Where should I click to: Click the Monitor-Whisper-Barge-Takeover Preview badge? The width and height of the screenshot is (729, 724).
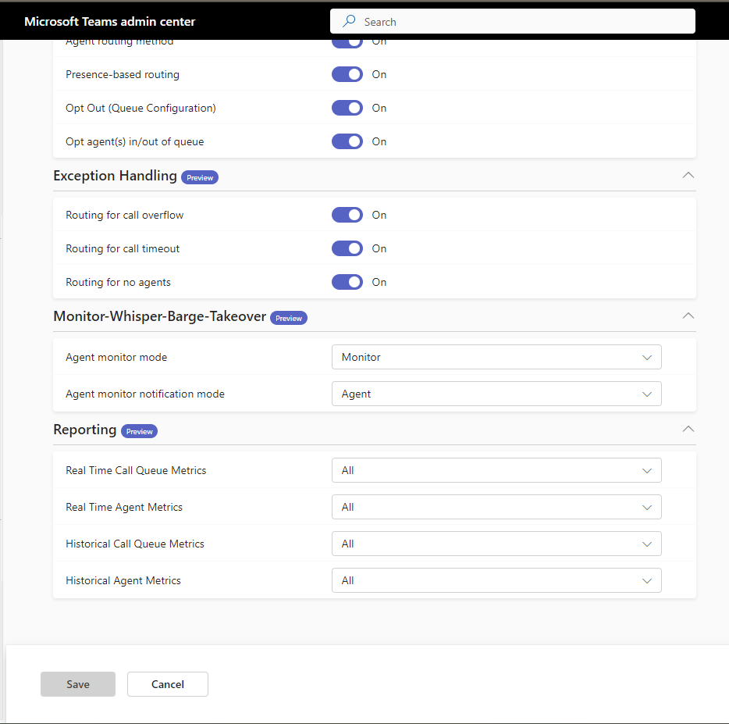289,318
